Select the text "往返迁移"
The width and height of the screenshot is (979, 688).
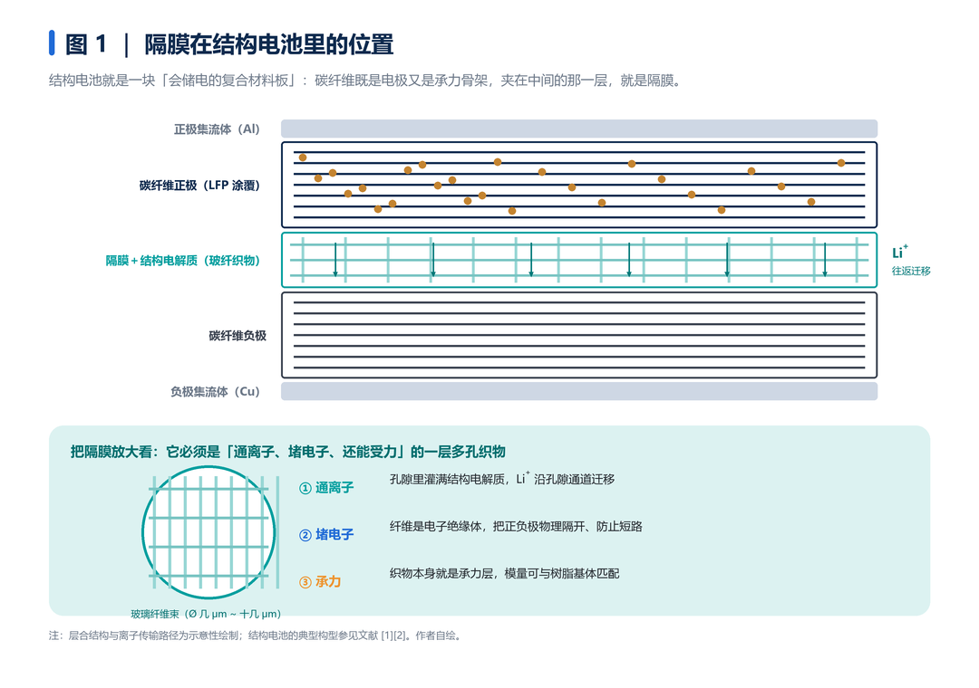[911, 272]
